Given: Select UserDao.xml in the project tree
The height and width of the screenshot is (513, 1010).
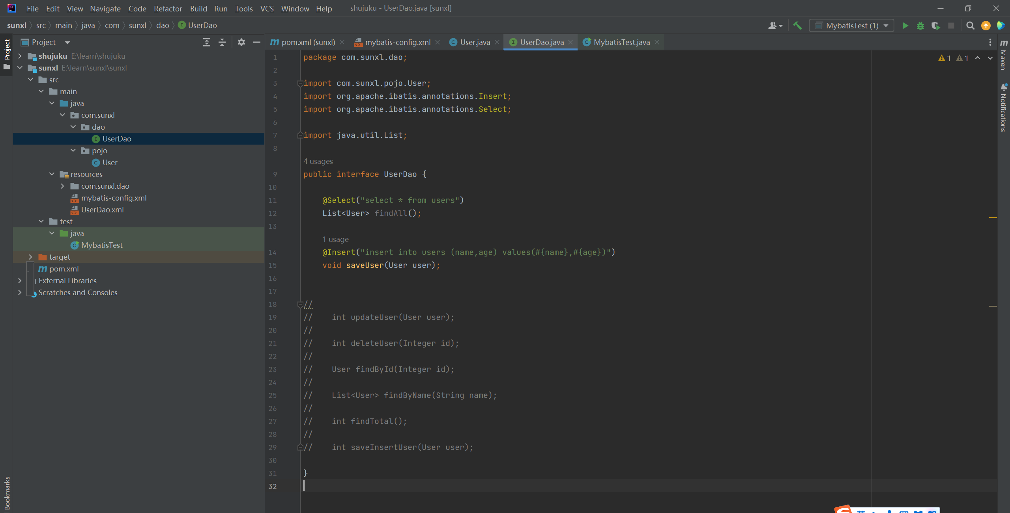Looking at the screenshot, I should [102, 210].
